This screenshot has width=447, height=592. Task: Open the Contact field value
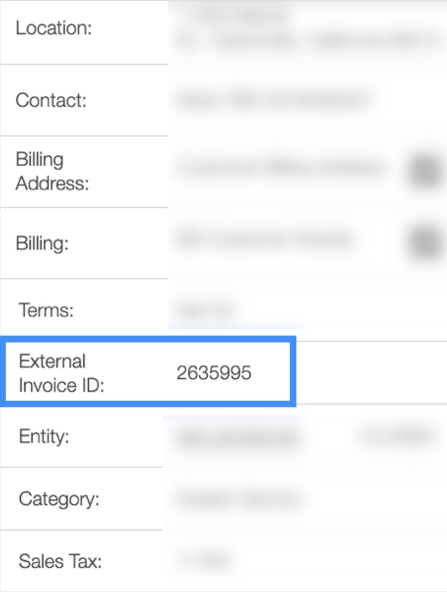(271, 100)
